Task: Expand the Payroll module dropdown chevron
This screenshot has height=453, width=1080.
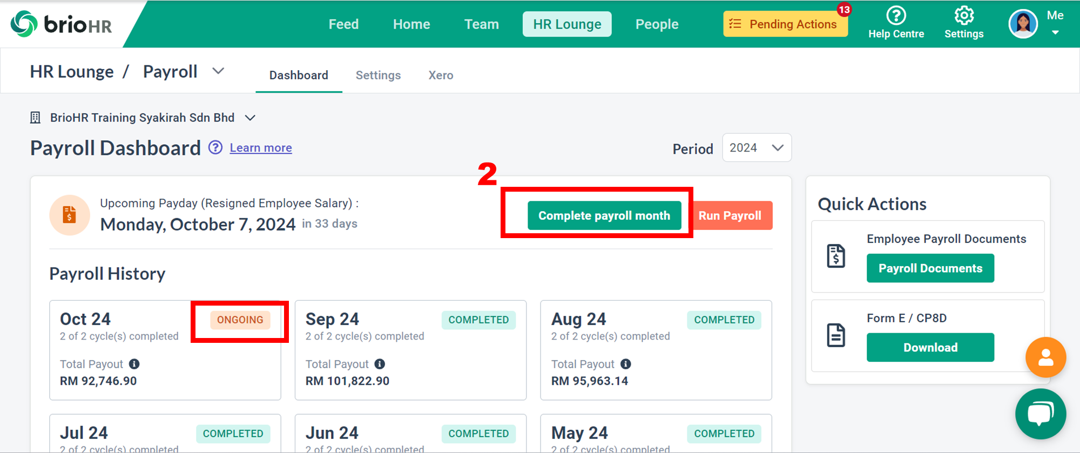Action: pos(218,71)
